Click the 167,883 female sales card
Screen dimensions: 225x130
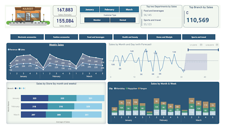tap(65, 11)
